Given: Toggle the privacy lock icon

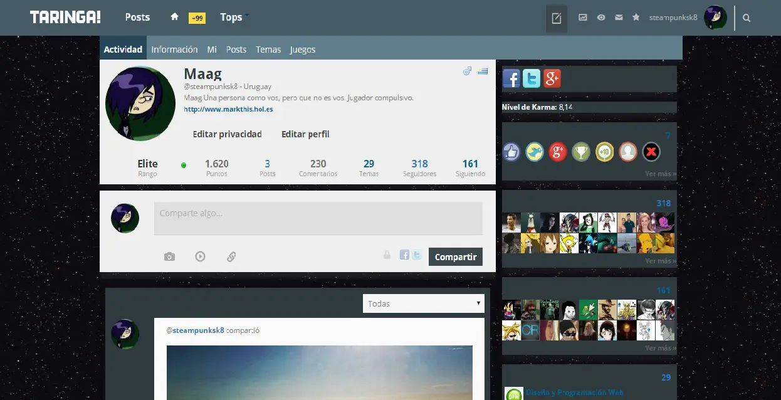Looking at the screenshot, I should (387, 255).
